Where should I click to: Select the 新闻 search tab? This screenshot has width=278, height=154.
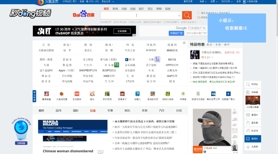pyautogui.click(x=115, y=9)
